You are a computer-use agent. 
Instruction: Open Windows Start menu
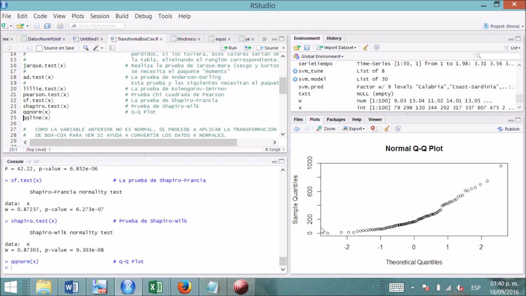[x=10, y=287]
